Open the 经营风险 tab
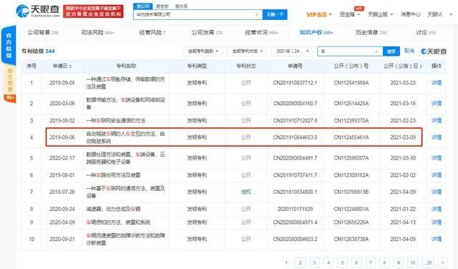458x269 pixels. [x=152, y=32]
